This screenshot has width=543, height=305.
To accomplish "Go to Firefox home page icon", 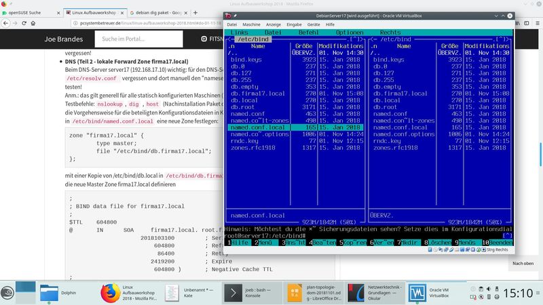I will [33, 23].
